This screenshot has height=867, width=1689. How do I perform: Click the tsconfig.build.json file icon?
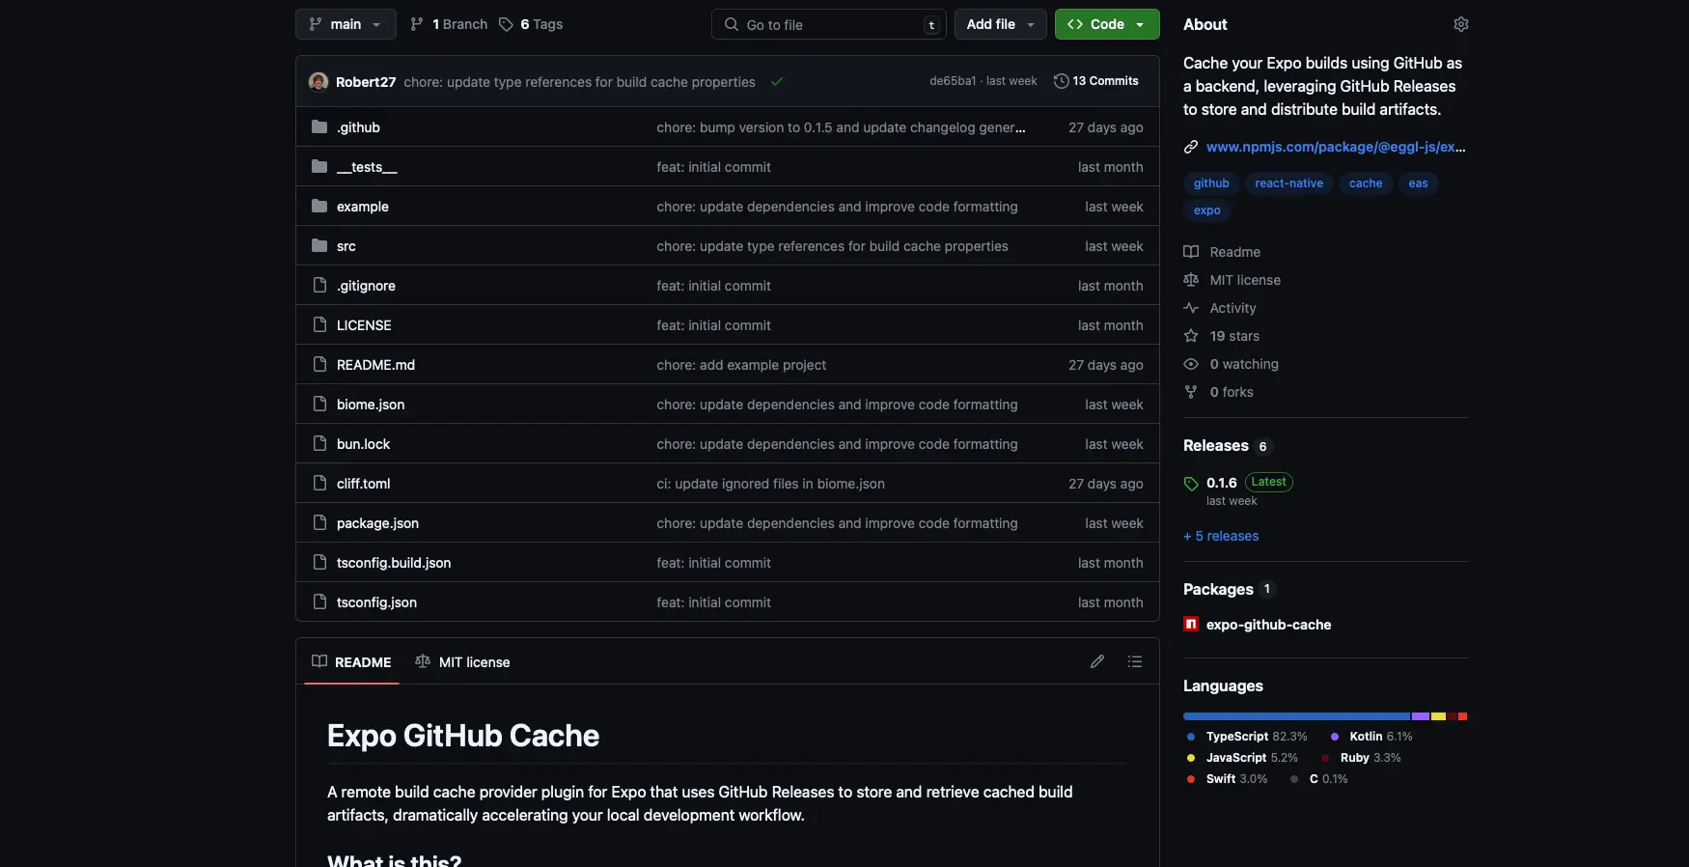[x=319, y=562]
